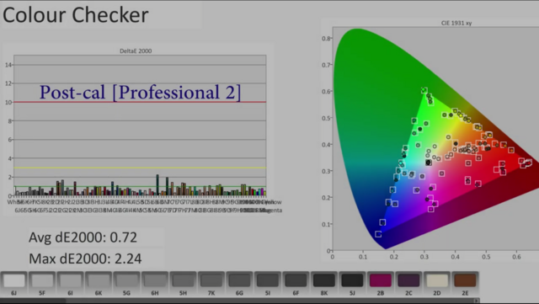Select the 6K colour swatch
Image resolution: width=539 pixels, height=304 pixels.
99,280
